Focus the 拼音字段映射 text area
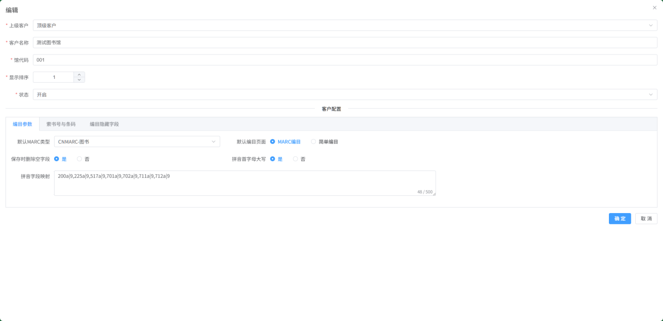Image resolution: width=663 pixels, height=321 pixels. 245,183
